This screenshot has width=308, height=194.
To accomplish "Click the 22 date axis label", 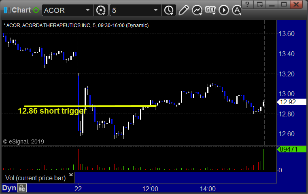I will [78, 189].
